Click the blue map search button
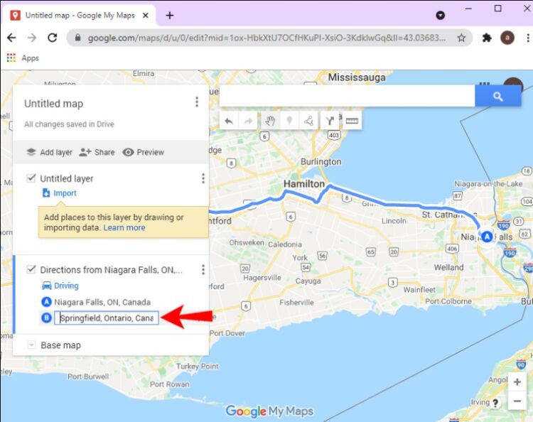This screenshot has height=422, width=533. click(x=498, y=97)
